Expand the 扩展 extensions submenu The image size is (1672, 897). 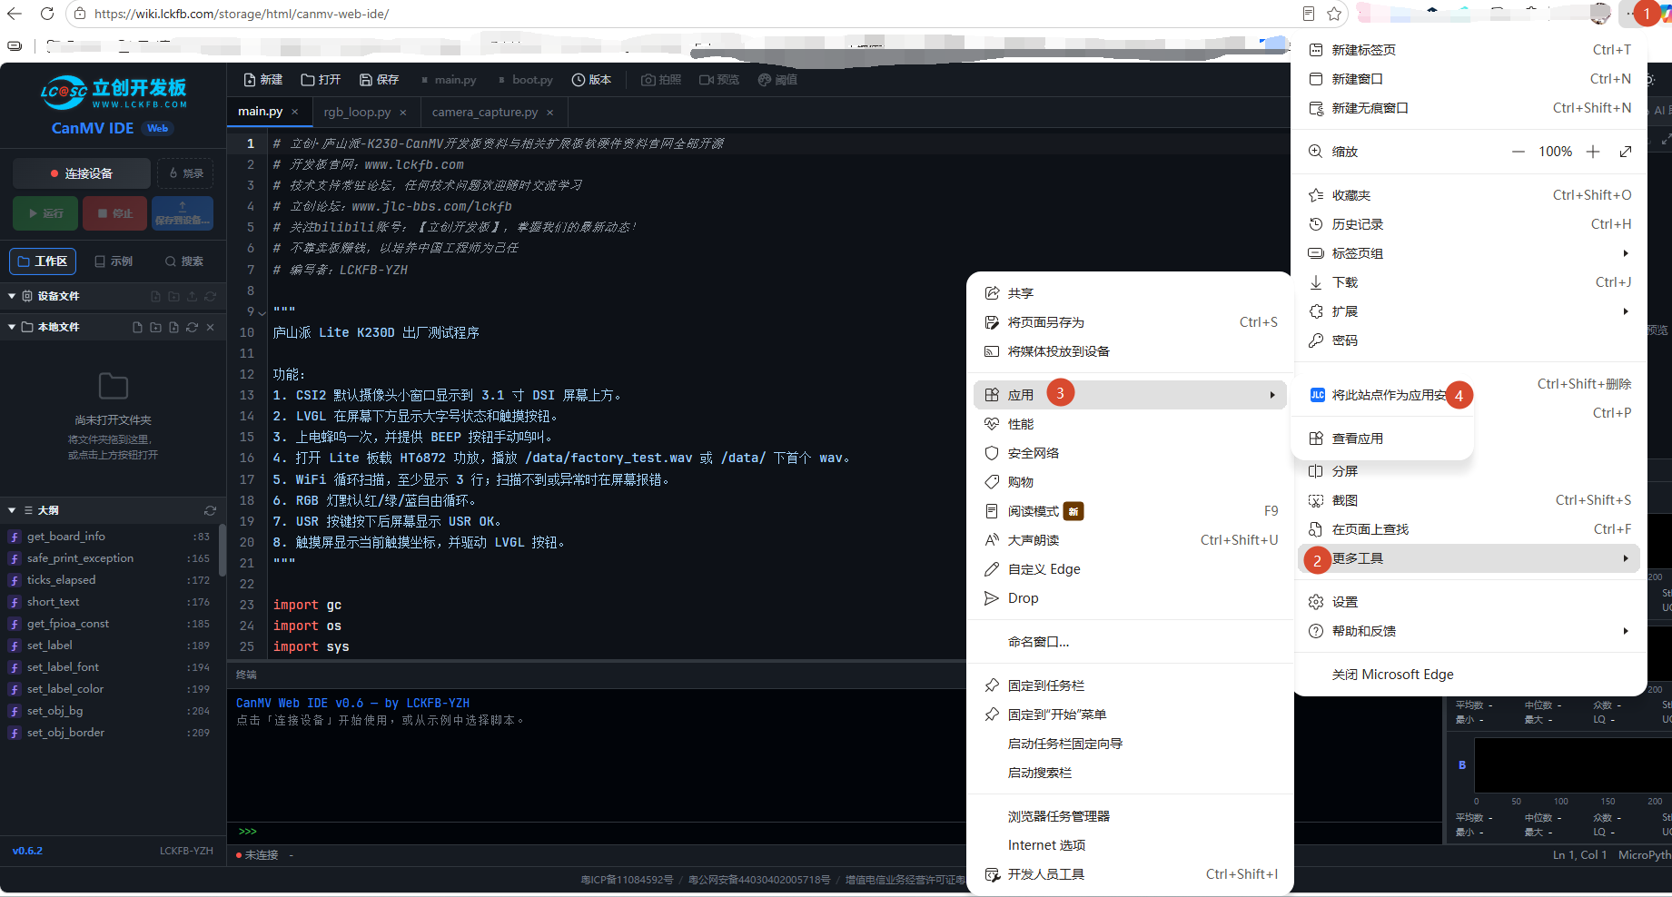1469,311
